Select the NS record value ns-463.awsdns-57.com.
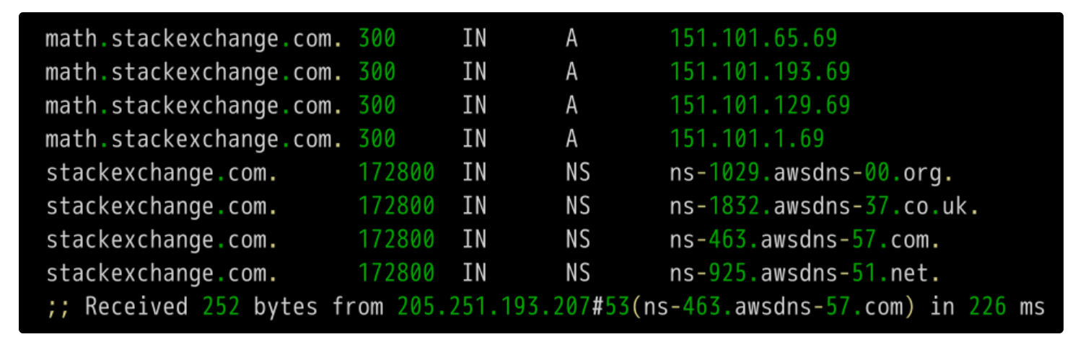 tap(805, 240)
